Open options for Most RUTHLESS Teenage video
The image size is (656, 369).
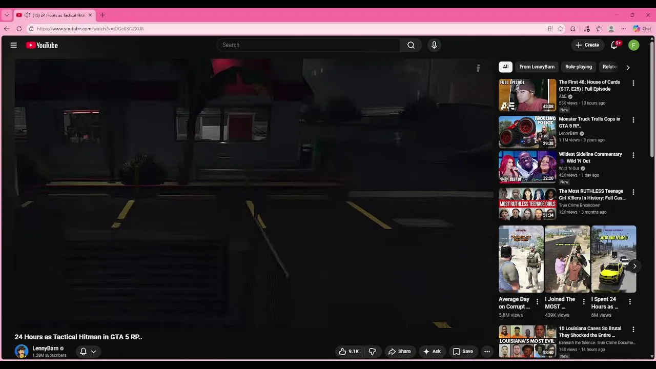click(633, 192)
